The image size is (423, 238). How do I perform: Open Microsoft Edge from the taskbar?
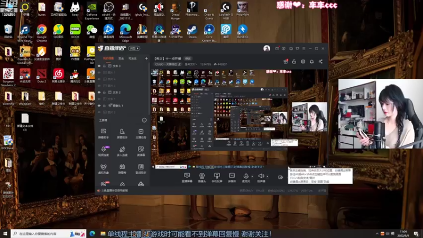tap(92, 234)
